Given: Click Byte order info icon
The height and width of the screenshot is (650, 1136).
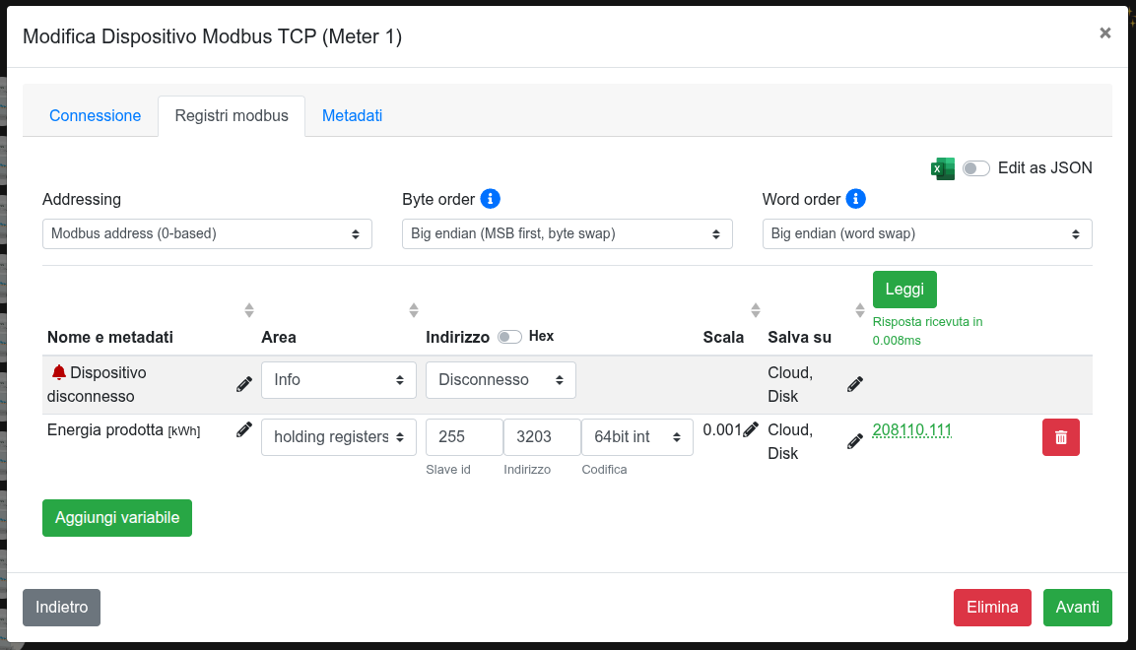Looking at the screenshot, I should click(490, 199).
